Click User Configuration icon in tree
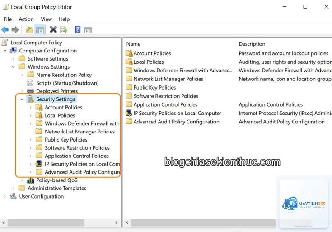Image resolution: width=332 pixels, height=232 pixels. click(x=14, y=196)
